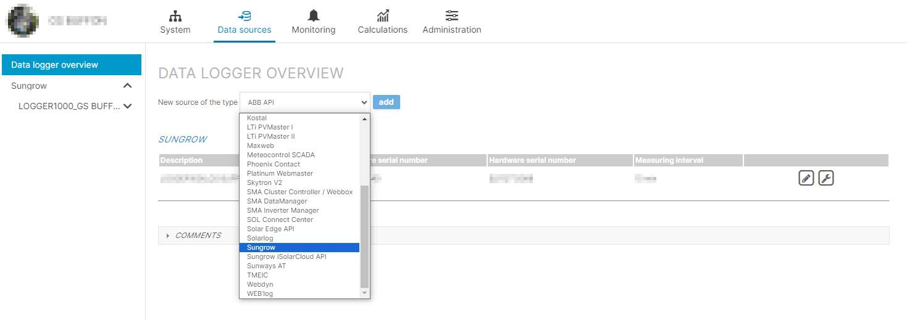Open the System tab

[175, 22]
